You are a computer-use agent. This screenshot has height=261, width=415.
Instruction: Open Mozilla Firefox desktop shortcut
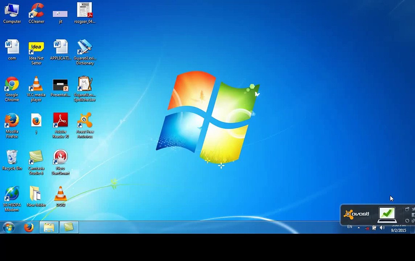[x=12, y=126]
